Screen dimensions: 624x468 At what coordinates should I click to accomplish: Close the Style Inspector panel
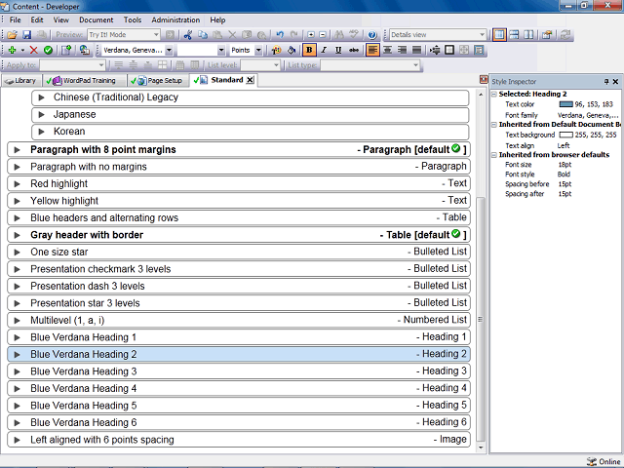(615, 82)
